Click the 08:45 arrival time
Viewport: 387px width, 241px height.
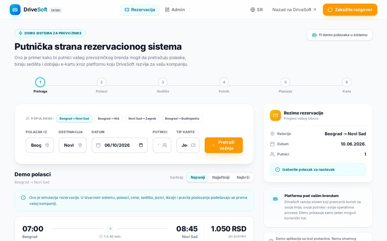(187, 229)
